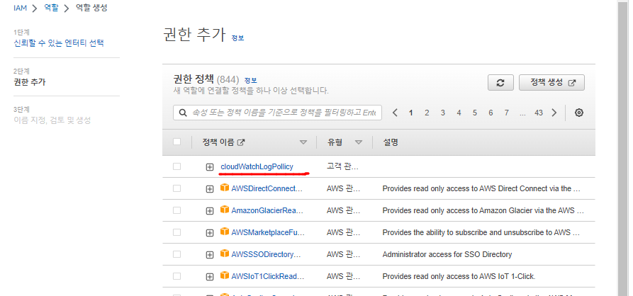Go to 역할 in the breadcrumb
633x296 pixels.
click(x=51, y=8)
